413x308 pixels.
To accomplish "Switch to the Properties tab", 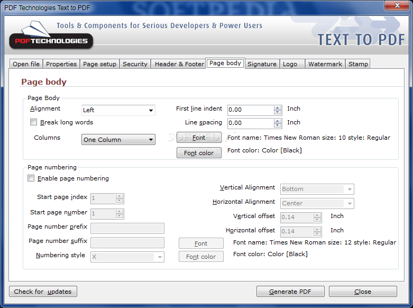I will click(x=61, y=64).
